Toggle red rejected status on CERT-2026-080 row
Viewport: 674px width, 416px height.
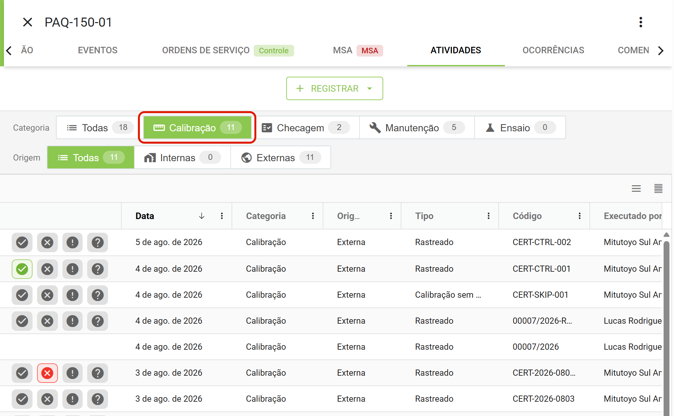coord(47,373)
